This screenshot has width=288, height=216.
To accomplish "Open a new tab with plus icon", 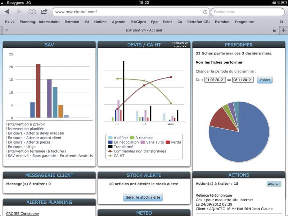I will (283, 30).
